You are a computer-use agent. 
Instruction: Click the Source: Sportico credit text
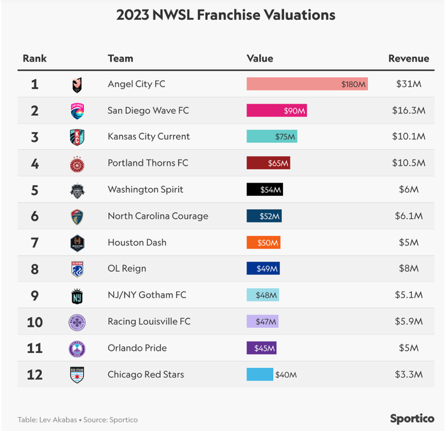coord(111,420)
